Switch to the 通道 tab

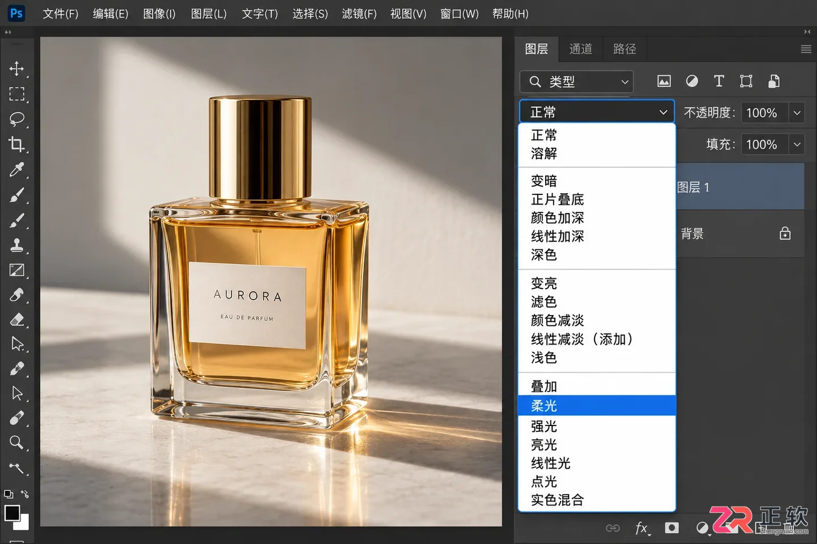580,49
